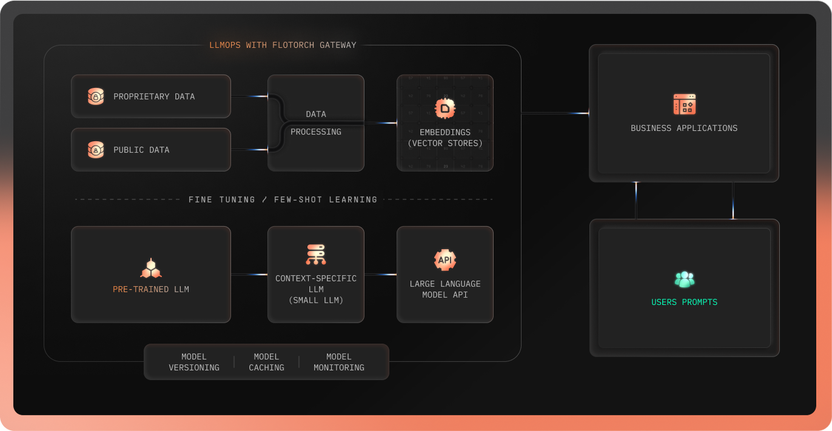This screenshot has height=431, width=832.
Task: Click the Embeddings vector store chip icon
Action: (445, 109)
